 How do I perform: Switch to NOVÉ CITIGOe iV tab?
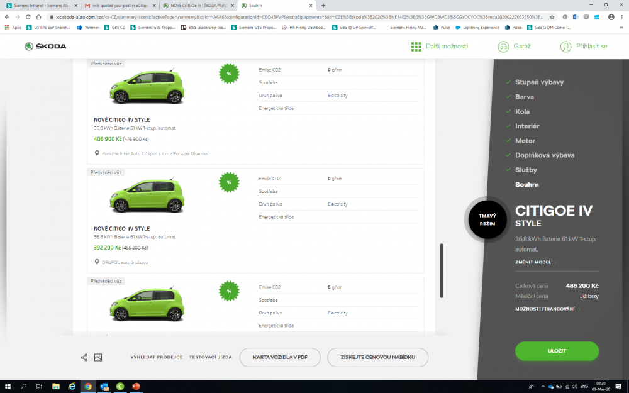tap(199, 6)
